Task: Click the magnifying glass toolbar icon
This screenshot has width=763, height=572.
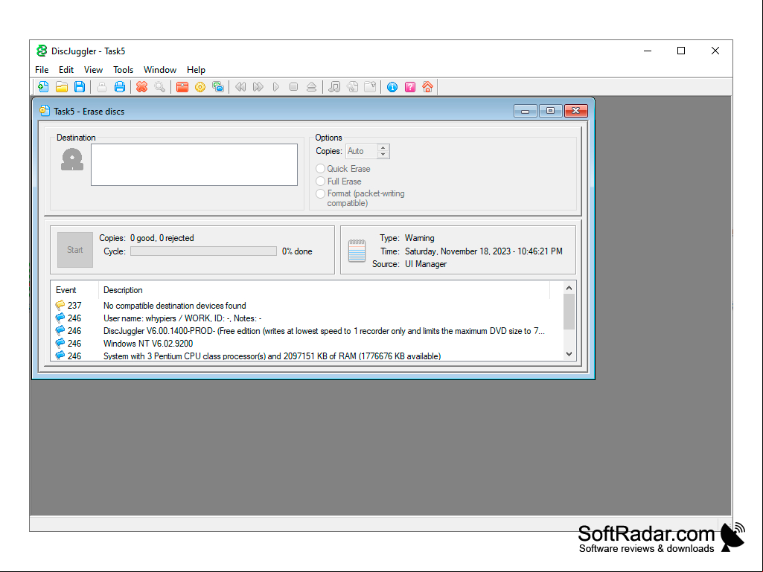Action: pos(159,87)
